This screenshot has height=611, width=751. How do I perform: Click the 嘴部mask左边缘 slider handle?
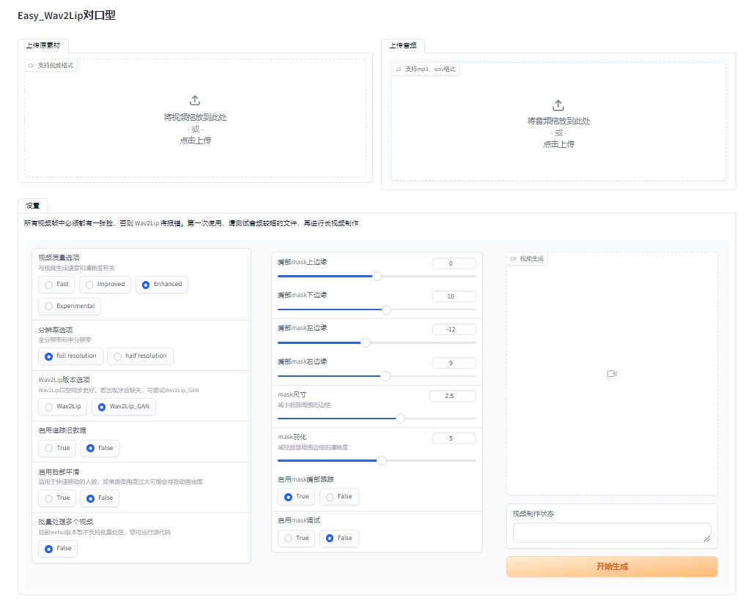366,342
